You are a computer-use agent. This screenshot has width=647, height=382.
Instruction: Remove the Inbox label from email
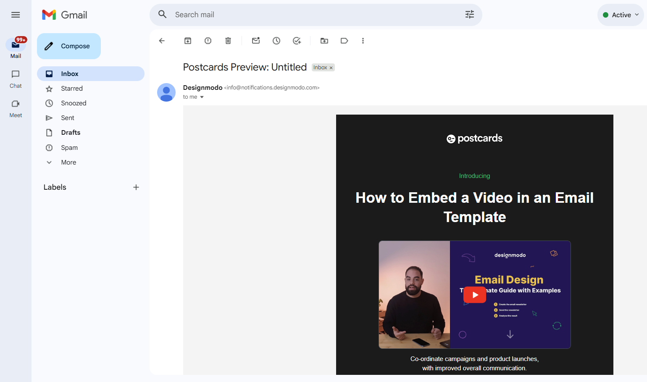331,68
